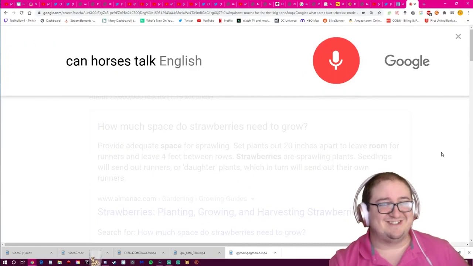Close the active browser tab

click(x=415, y=4)
